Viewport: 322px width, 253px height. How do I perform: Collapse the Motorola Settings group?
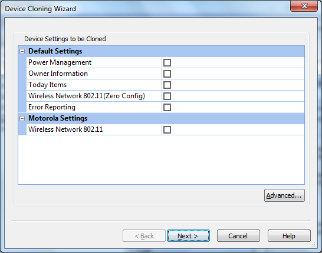22,118
